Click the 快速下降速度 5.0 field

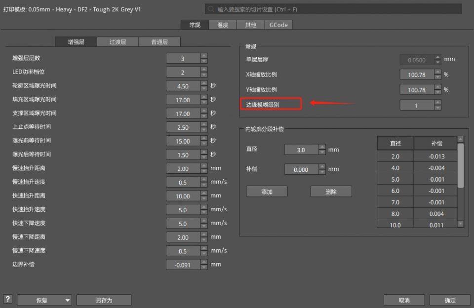pyautogui.click(x=183, y=224)
